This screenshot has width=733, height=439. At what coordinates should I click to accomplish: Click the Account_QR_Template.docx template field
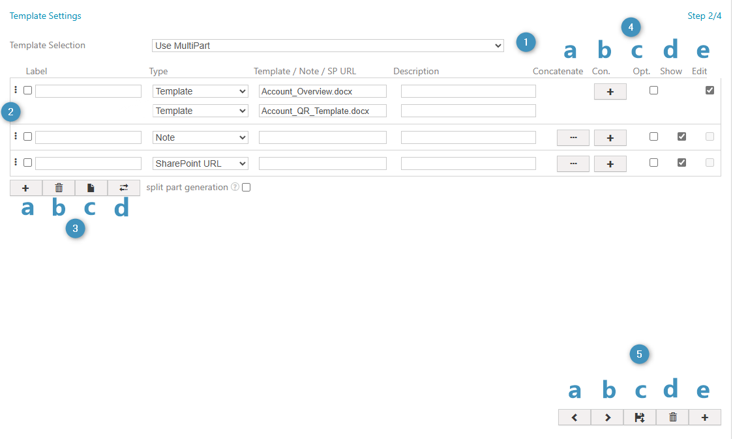(x=322, y=111)
